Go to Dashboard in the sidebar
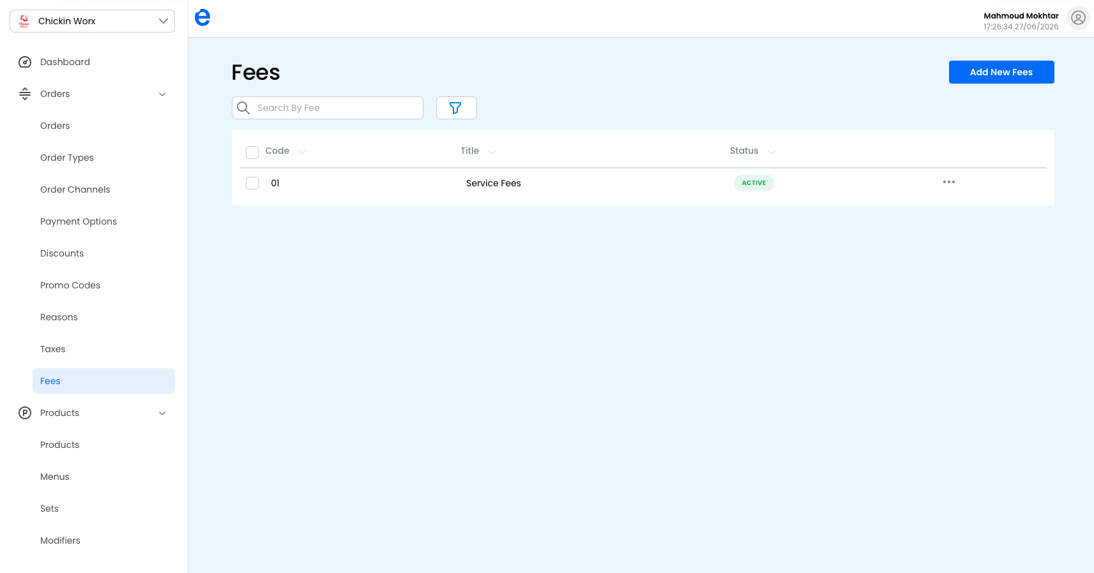The image size is (1094, 573). (65, 62)
